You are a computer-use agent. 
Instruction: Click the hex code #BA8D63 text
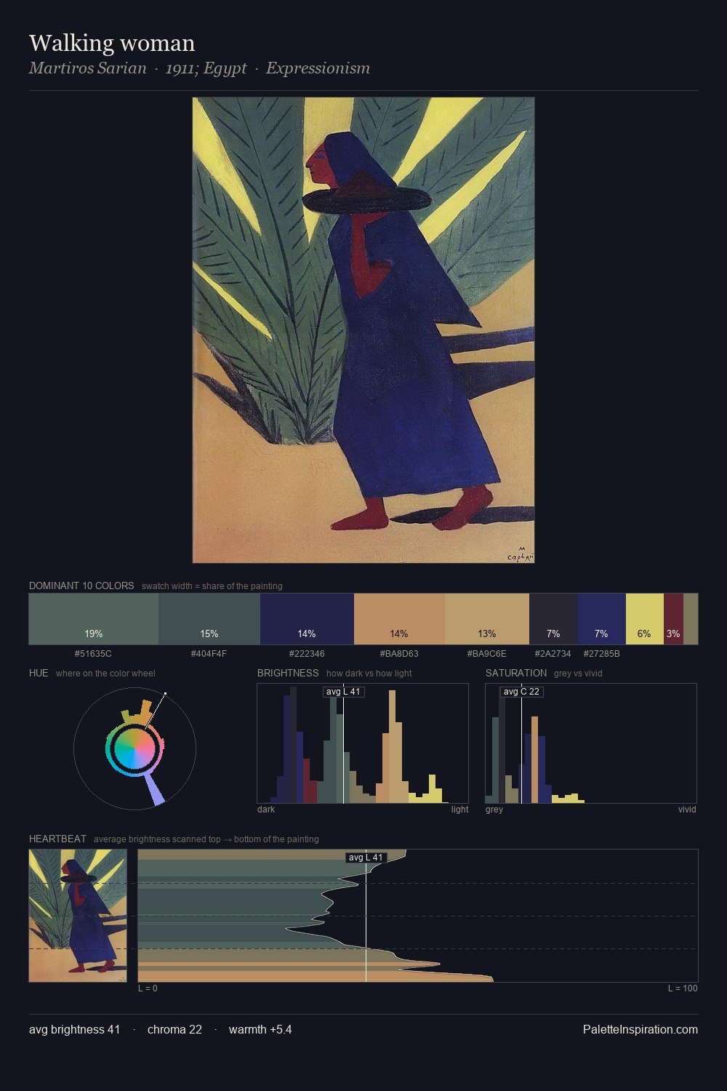pyautogui.click(x=399, y=654)
